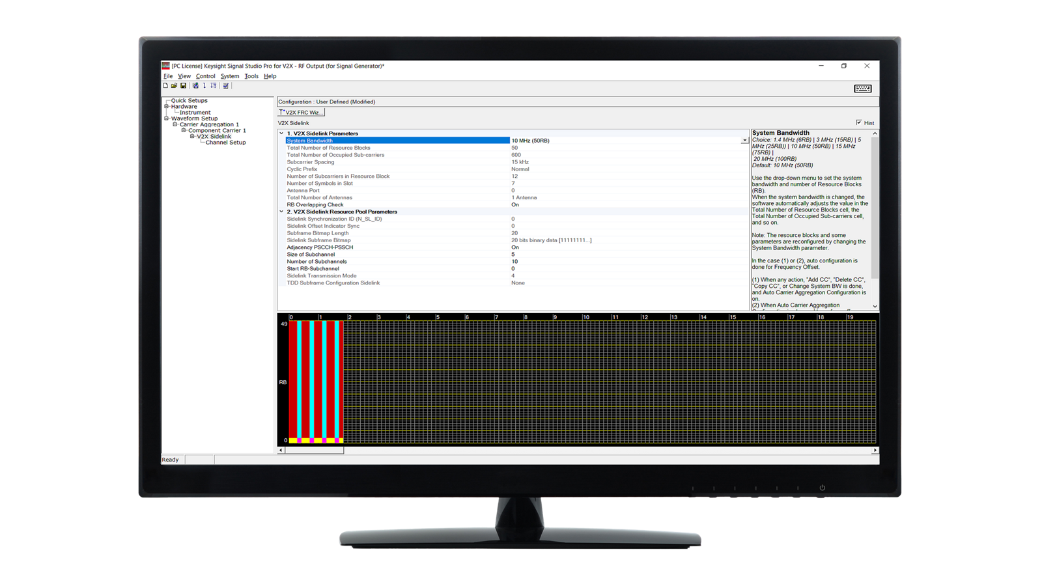Click the Open folder toolbar icon
Image resolution: width=1042 pixels, height=586 pixels.
(175, 85)
